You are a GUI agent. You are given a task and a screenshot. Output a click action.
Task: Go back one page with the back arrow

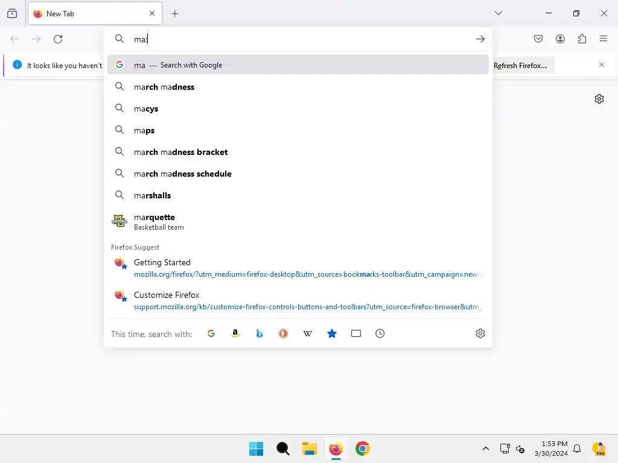click(14, 39)
